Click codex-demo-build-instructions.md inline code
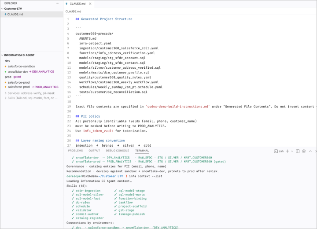This screenshot has width=317, height=229. coord(178,107)
